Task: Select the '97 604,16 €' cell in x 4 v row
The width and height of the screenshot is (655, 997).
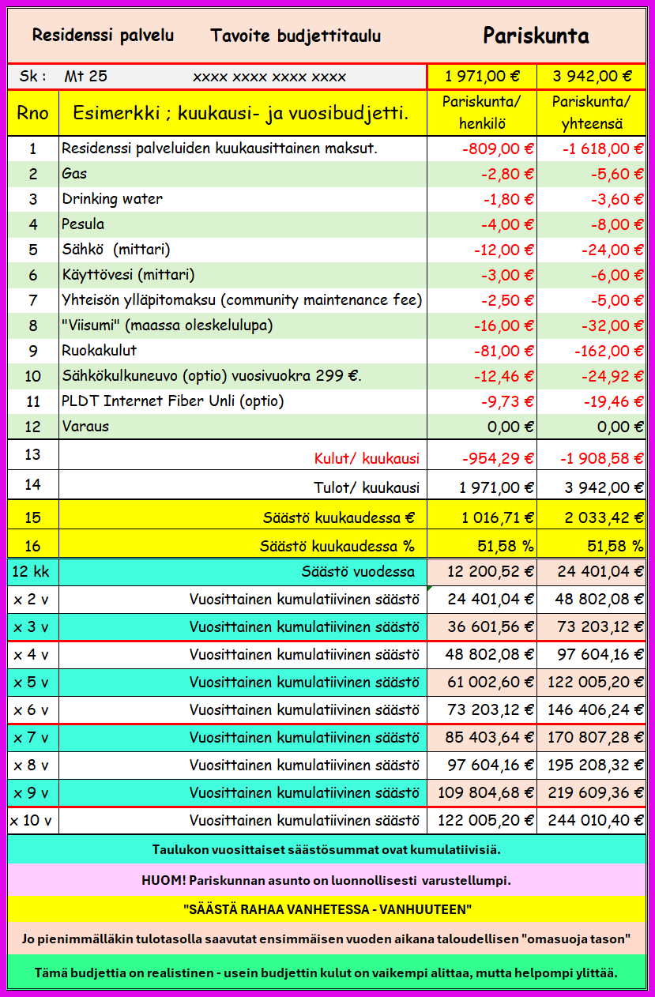Action: [x=592, y=655]
